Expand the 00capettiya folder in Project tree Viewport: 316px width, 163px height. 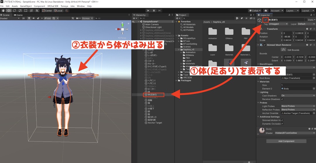click(x=178, y=38)
